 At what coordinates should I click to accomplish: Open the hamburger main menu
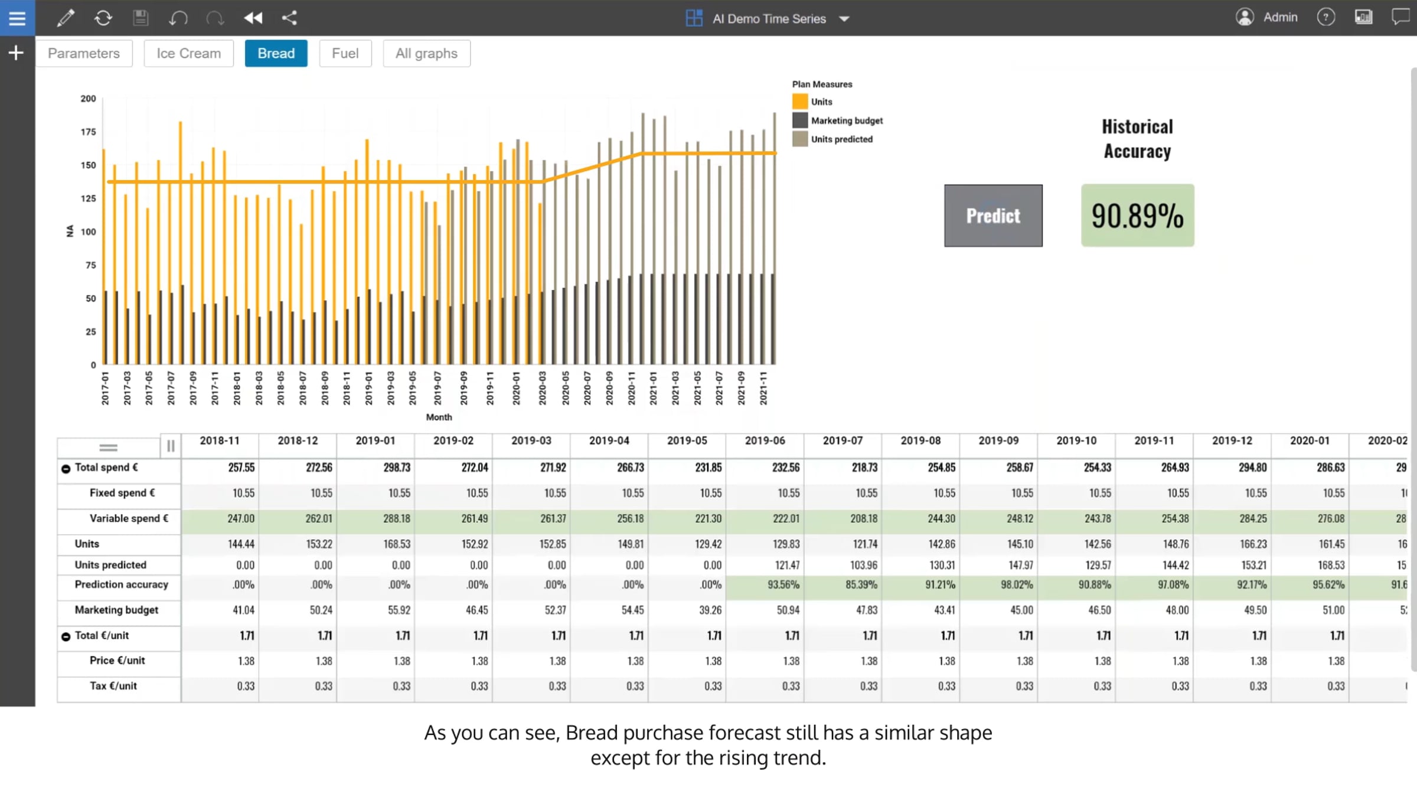[17, 18]
